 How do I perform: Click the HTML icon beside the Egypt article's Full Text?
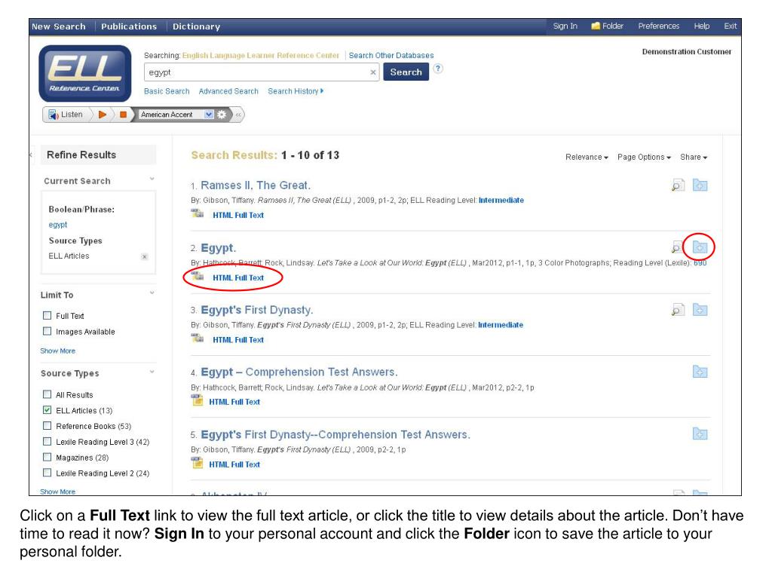198,276
